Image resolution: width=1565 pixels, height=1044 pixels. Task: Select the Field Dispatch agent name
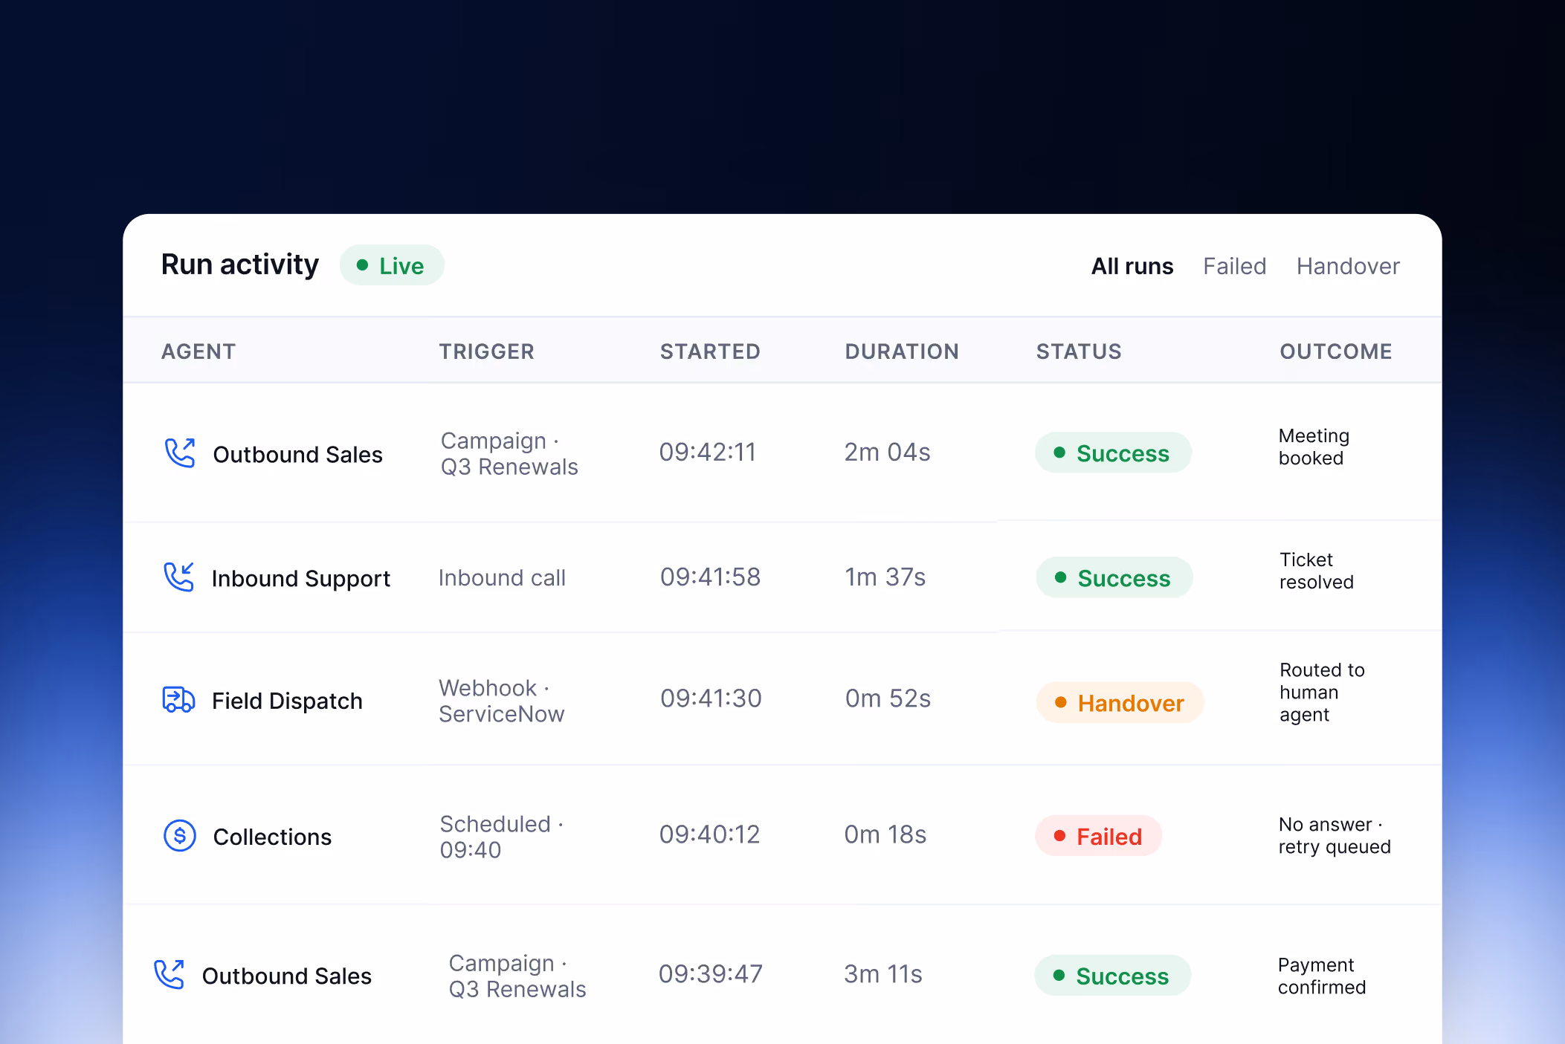pyautogui.click(x=287, y=701)
